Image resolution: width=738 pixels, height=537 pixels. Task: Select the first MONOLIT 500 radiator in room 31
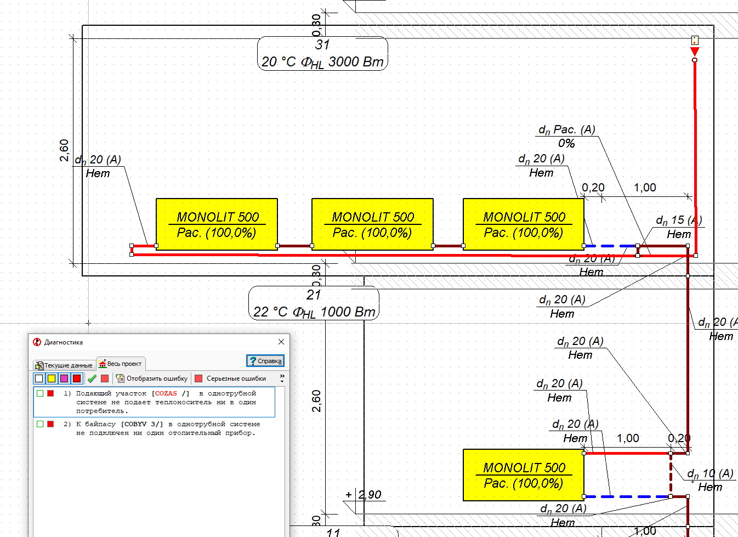tap(217, 224)
